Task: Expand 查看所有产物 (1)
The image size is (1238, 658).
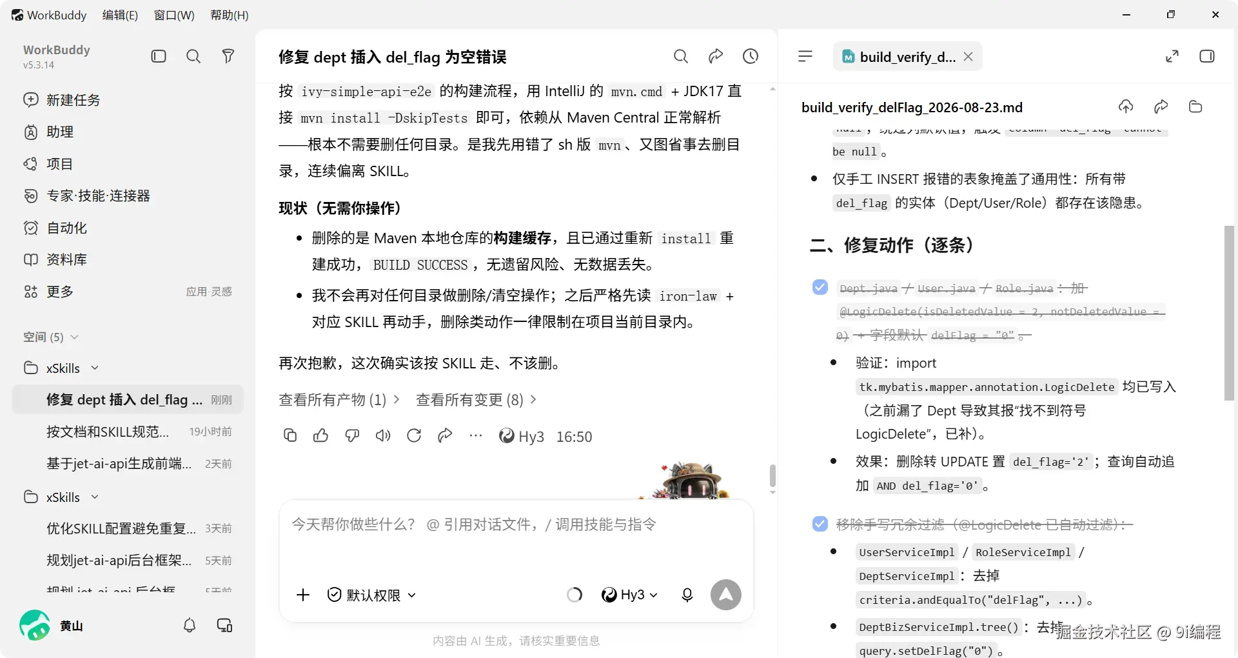Action: click(339, 400)
